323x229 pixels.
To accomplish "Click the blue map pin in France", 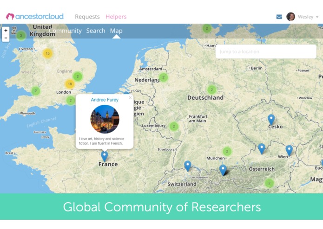I will 105,156.
